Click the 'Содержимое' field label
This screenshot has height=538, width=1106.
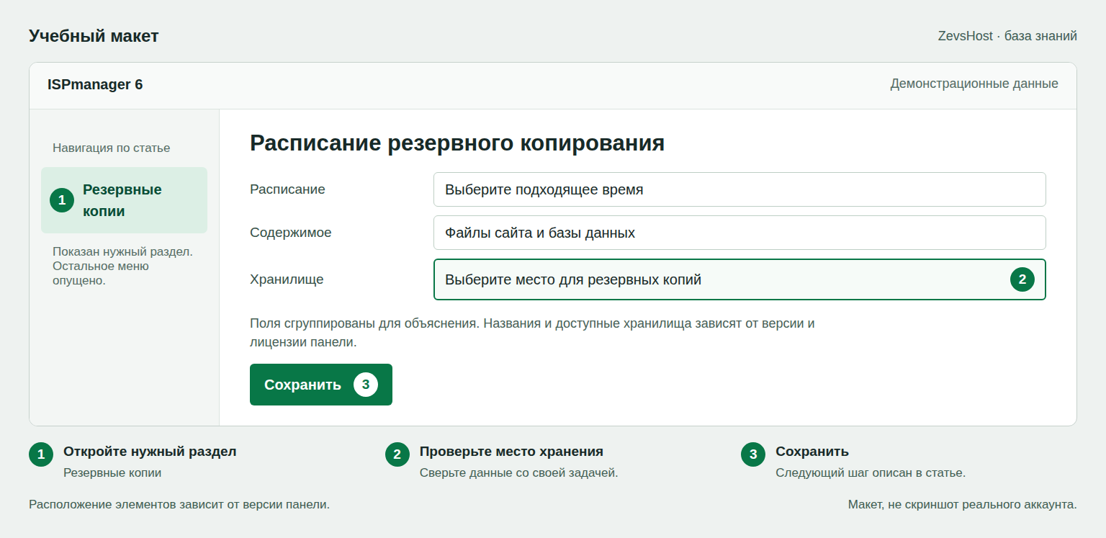click(291, 233)
